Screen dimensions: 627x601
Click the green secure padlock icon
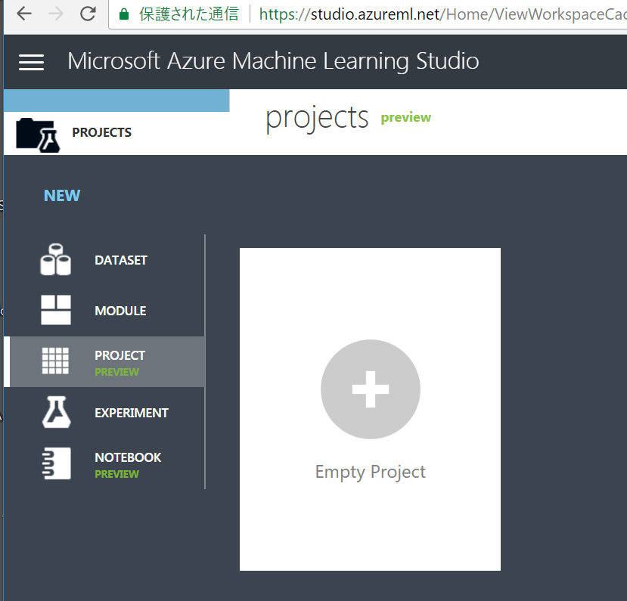coord(124,14)
